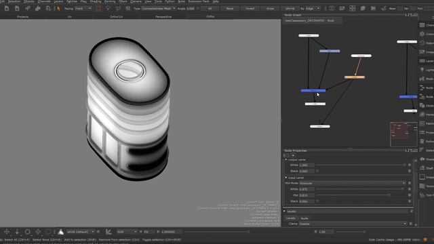The height and width of the screenshot is (244, 434).
Task: Open the By Edge dropdown
Action: click(313, 9)
